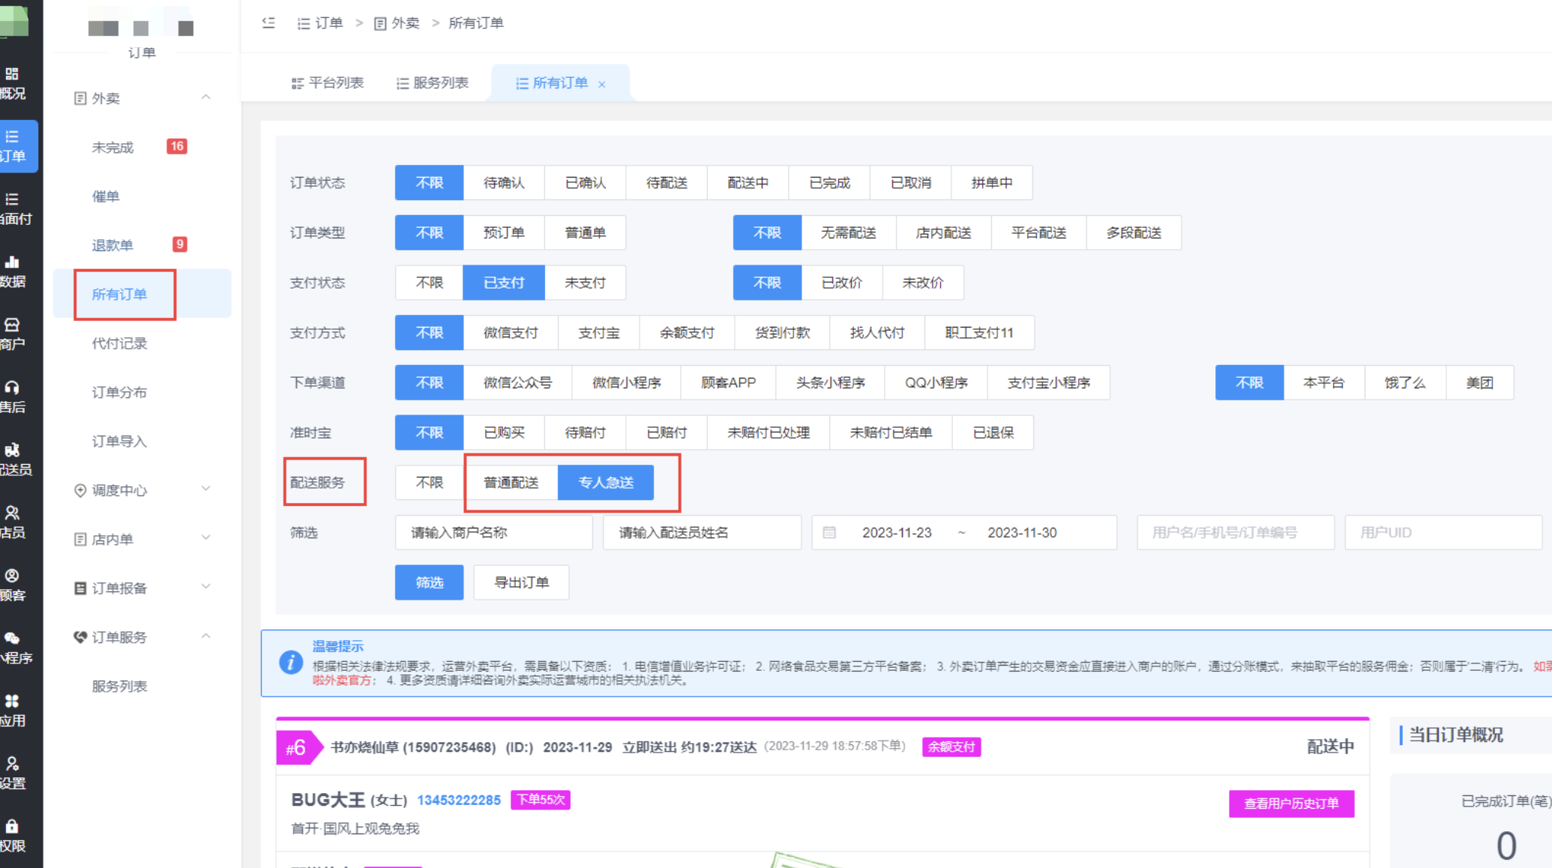
Task: Select 平台配送 delivery type option
Action: tap(1038, 233)
